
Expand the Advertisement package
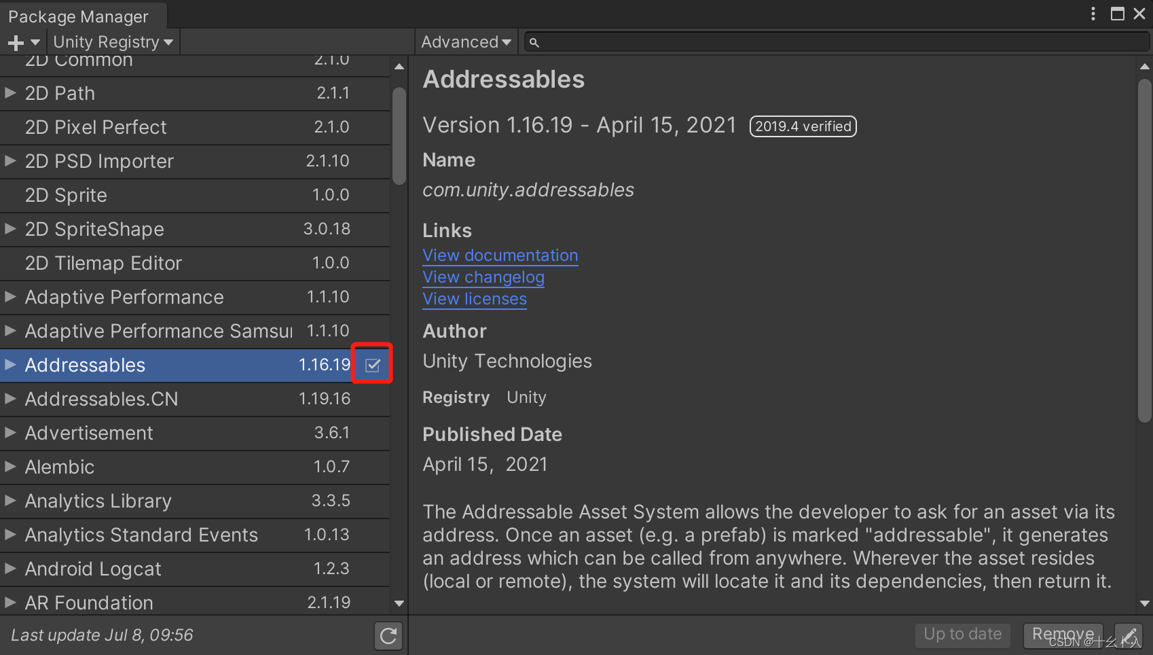coord(10,432)
